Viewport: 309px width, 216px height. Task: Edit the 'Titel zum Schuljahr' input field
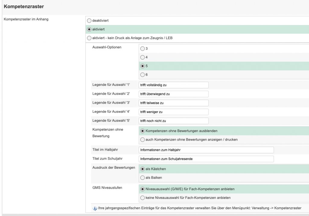(206, 159)
